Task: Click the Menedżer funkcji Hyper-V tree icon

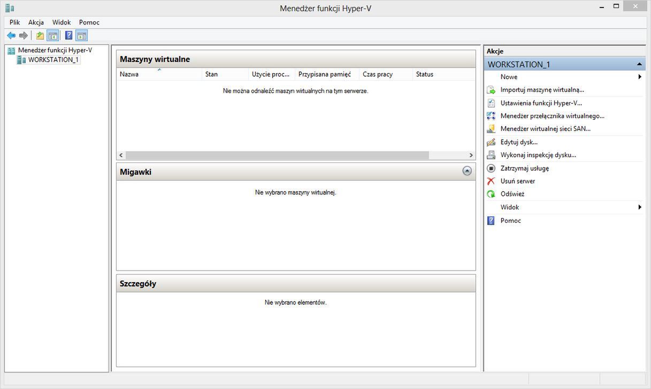Action: (11, 50)
